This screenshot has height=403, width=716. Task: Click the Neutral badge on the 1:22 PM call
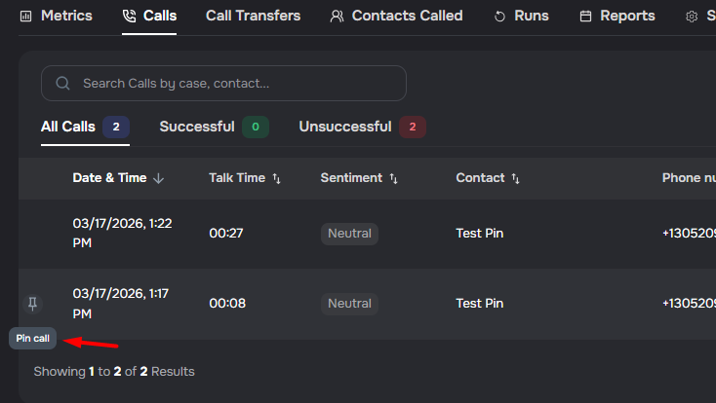349,234
